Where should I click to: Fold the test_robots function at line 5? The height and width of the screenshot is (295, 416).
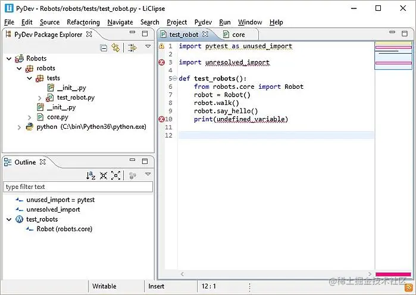(174, 79)
